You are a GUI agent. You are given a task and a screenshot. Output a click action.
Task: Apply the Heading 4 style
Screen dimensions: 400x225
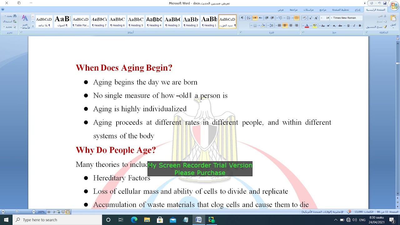coord(154,21)
